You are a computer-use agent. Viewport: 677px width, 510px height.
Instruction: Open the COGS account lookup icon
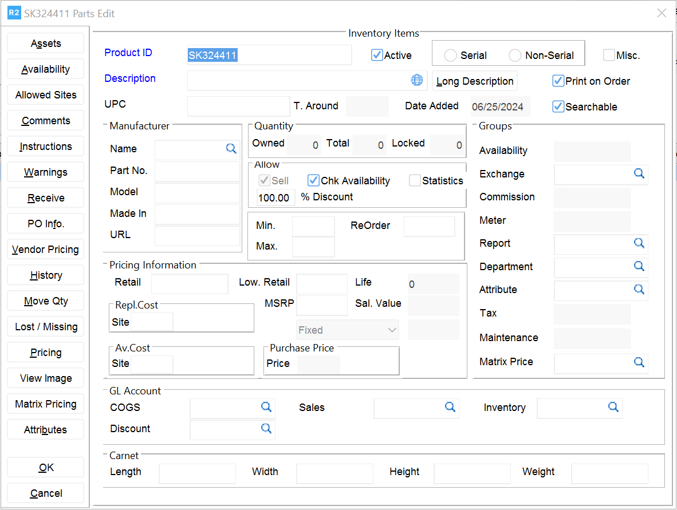[x=266, y=407]
